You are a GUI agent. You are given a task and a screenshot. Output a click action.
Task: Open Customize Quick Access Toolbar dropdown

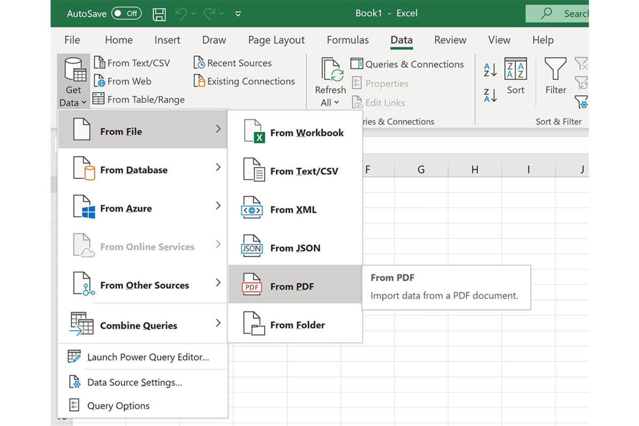tap(238, 14)
